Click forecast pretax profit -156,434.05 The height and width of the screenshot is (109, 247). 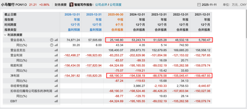tap(72, 66)
